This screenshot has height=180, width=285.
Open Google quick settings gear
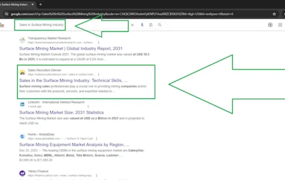270,25
